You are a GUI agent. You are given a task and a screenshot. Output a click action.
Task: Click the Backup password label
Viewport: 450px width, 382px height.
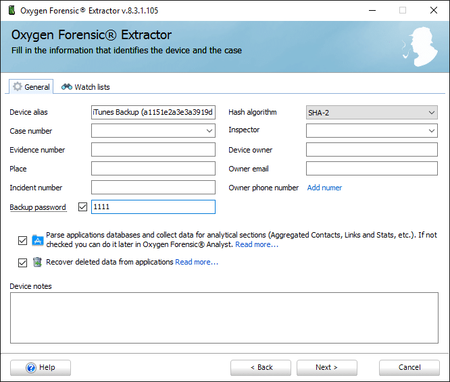tap(38, 207)
